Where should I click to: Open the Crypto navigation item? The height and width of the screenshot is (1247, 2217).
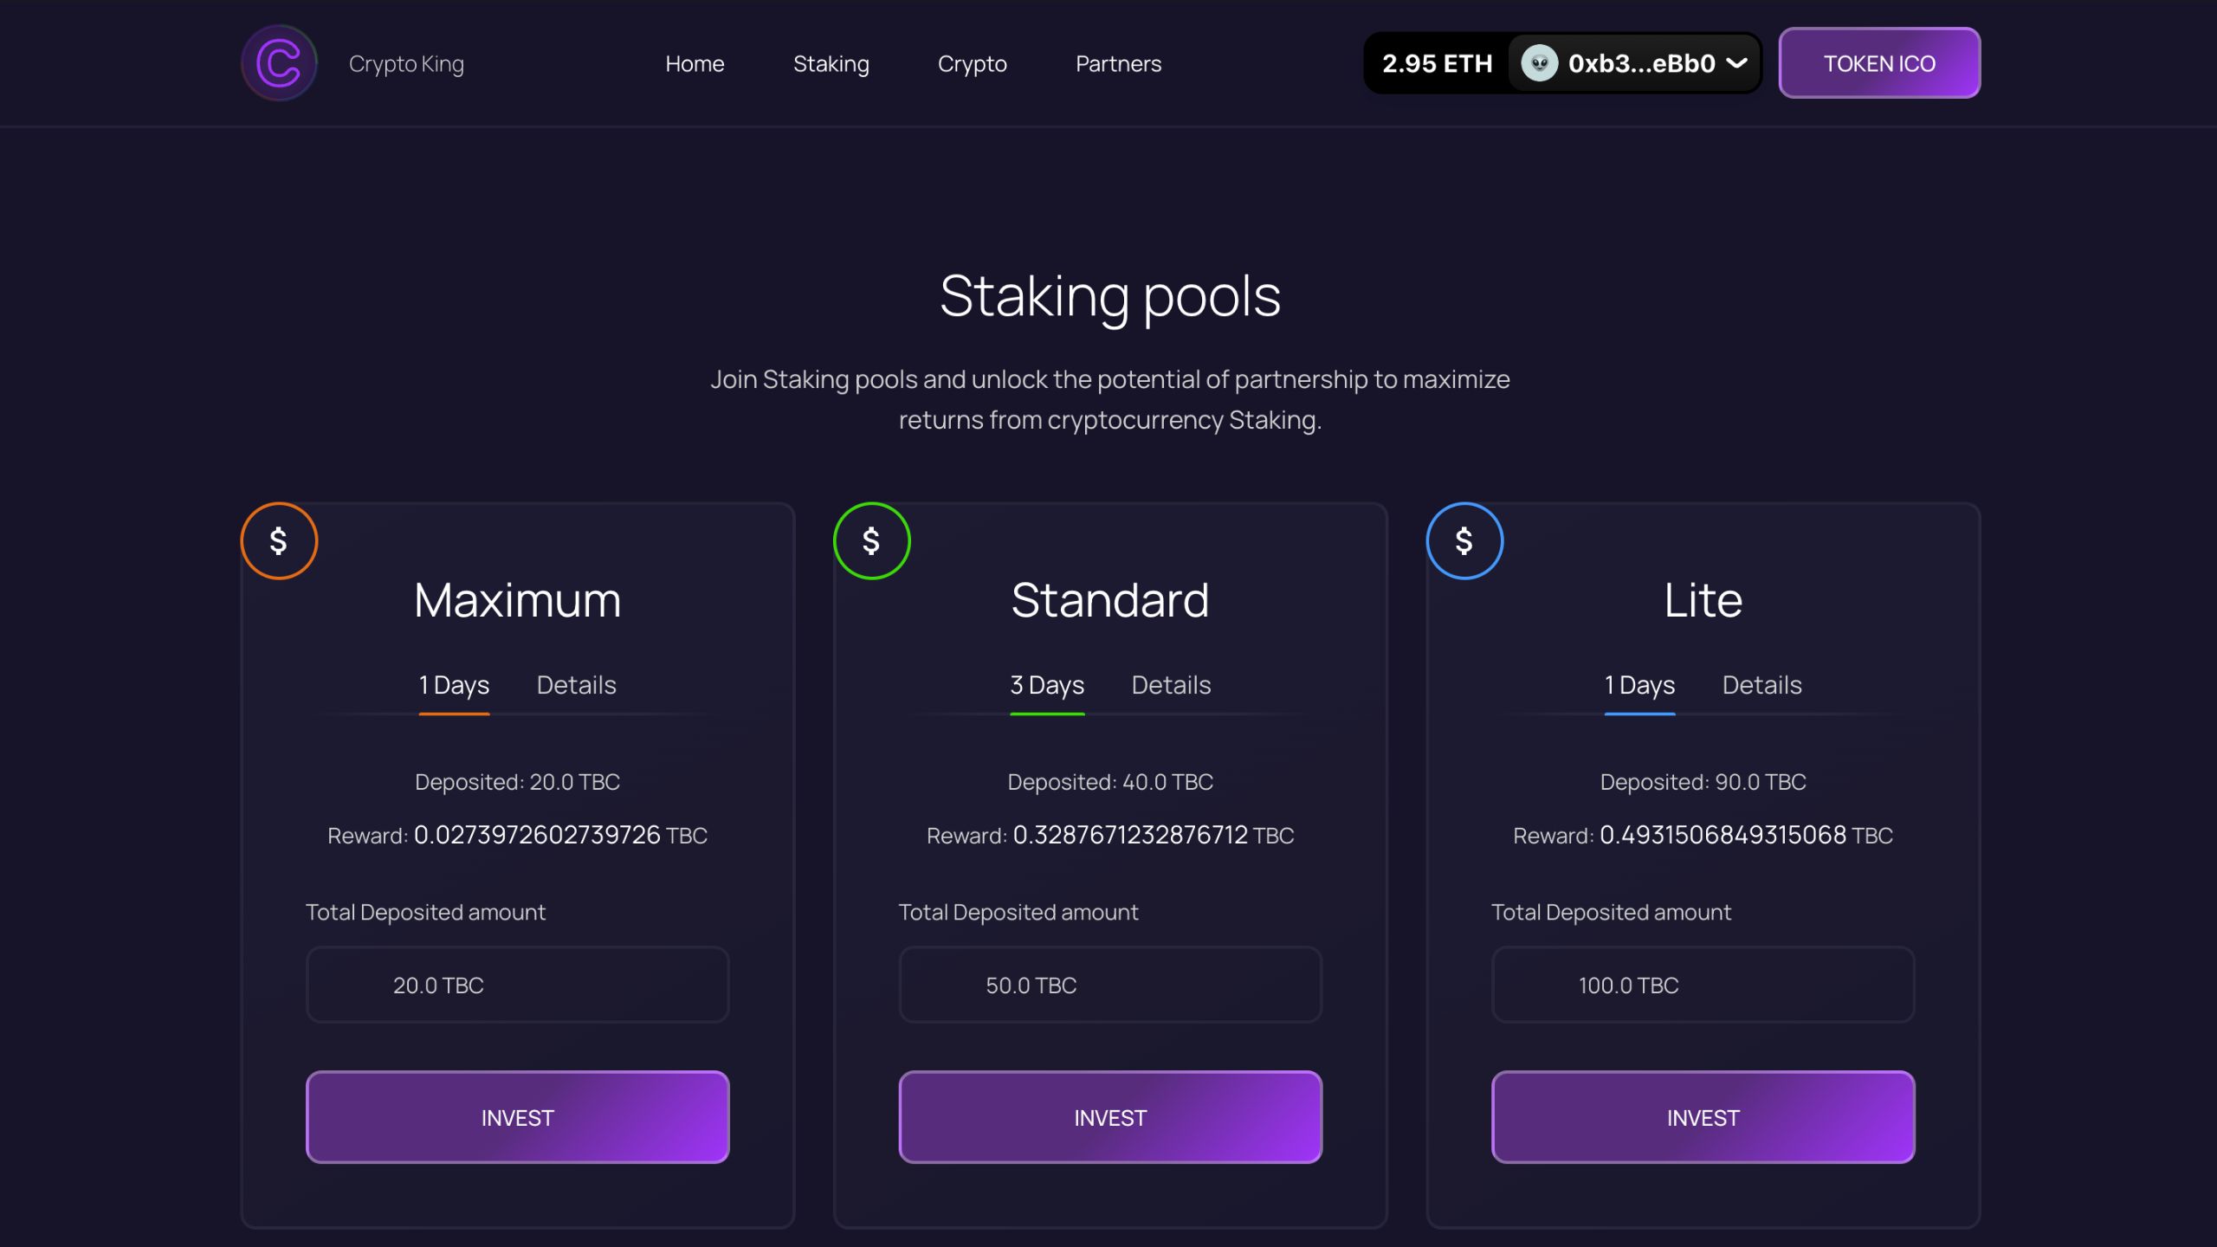[x=972, y=63]
